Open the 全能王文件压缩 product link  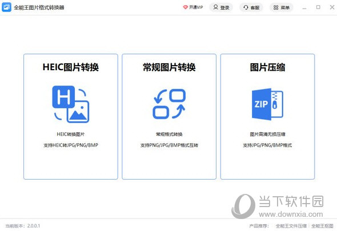pos(291,226)
